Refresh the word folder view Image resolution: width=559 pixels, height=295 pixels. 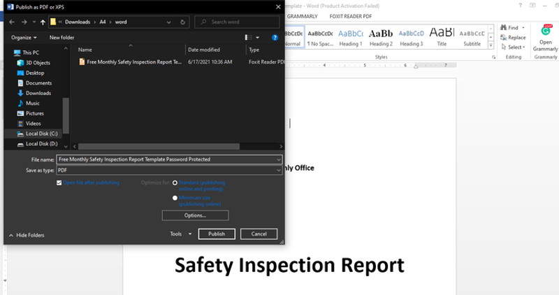[182, 22]
